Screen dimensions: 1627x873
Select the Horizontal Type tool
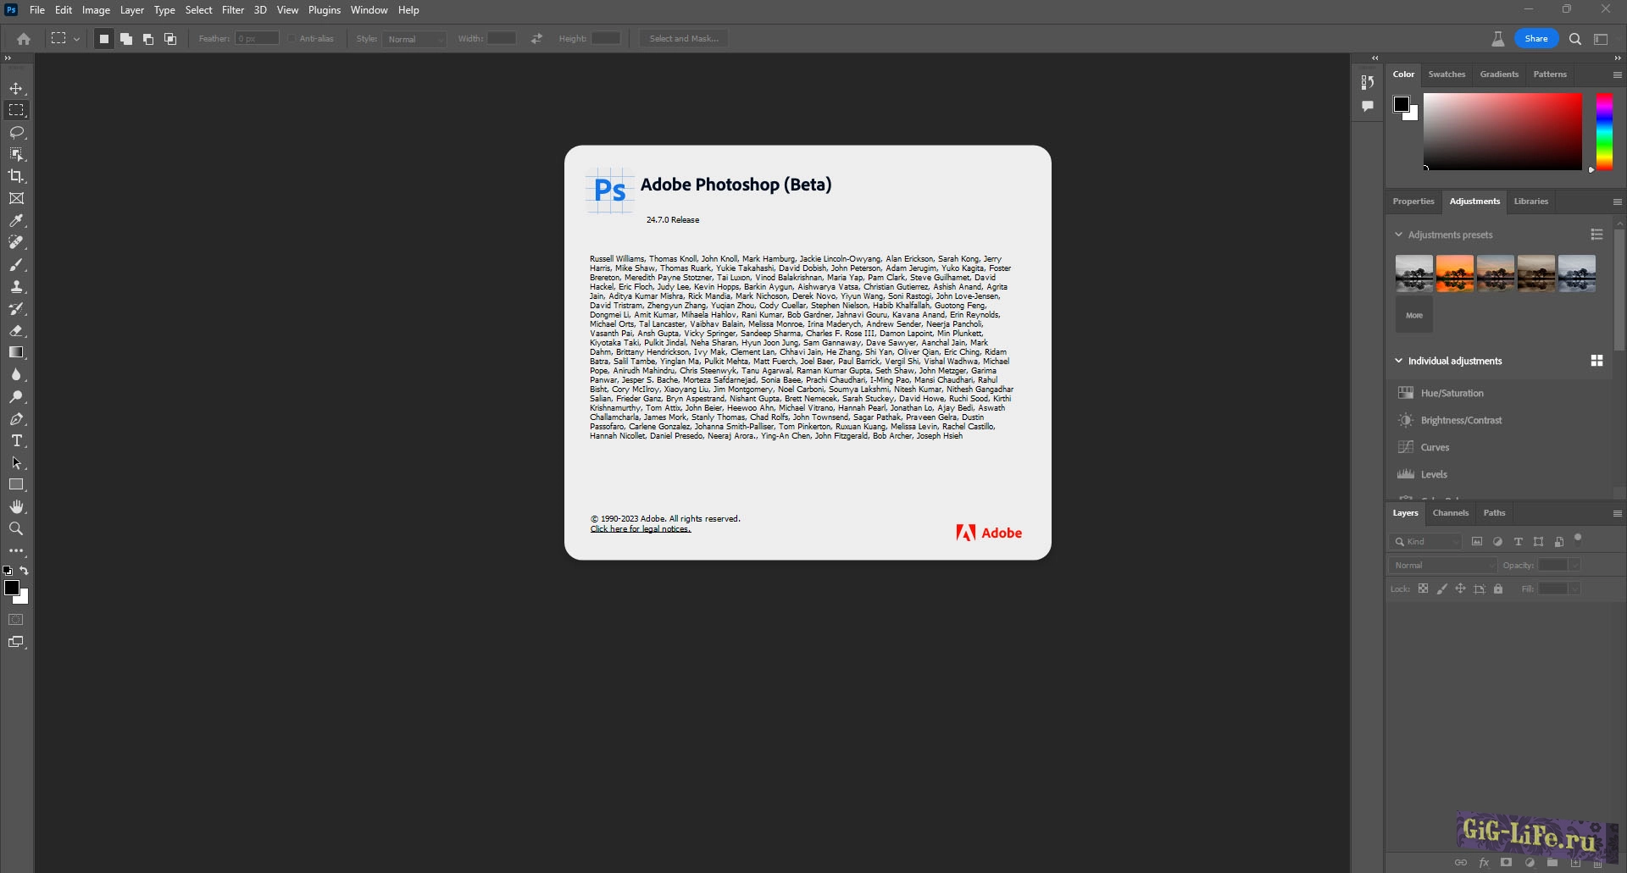[x=16, y=441]
